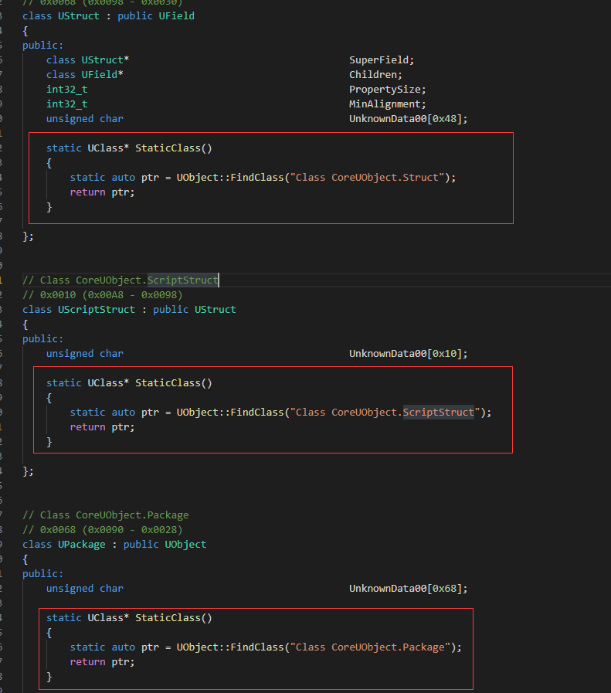Screen dimensions: 611x693
Task: Click 'int32_t' type before MinAlignment
Action: 66,104
